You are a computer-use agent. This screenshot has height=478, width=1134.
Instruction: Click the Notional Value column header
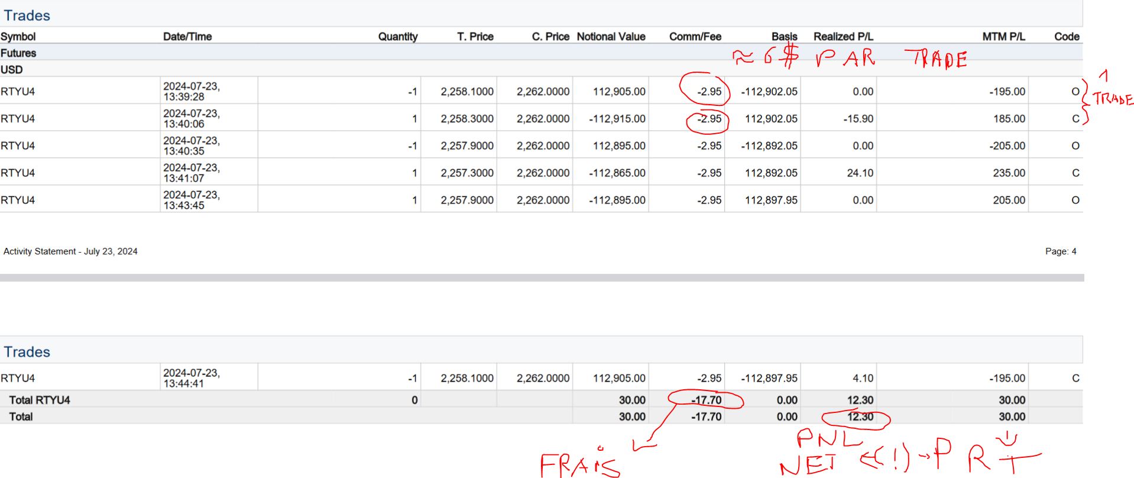pyautogui.click(x=611, y=37)
